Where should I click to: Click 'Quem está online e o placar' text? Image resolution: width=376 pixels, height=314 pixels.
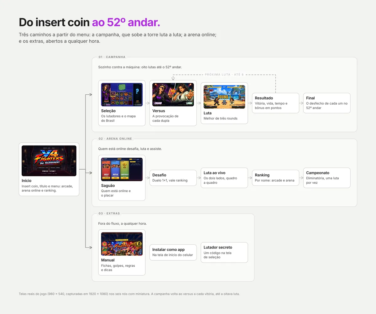pos(116,193)
